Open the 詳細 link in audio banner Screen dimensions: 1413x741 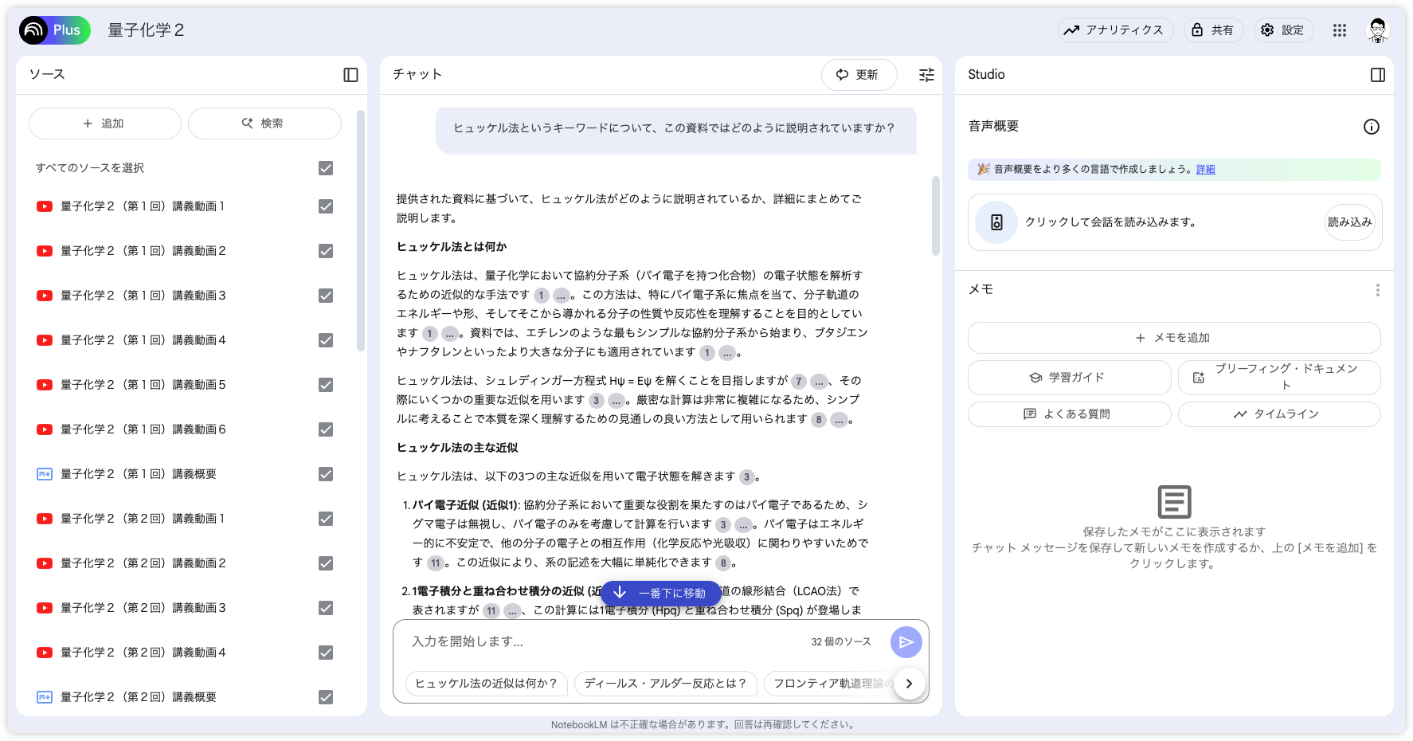(x=1205, y=170)
